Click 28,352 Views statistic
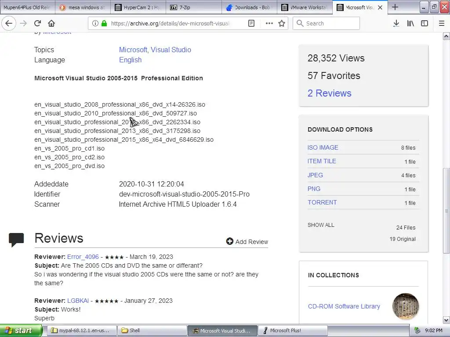The height and width of the screenshot is (337, 450). coord(336,58)
